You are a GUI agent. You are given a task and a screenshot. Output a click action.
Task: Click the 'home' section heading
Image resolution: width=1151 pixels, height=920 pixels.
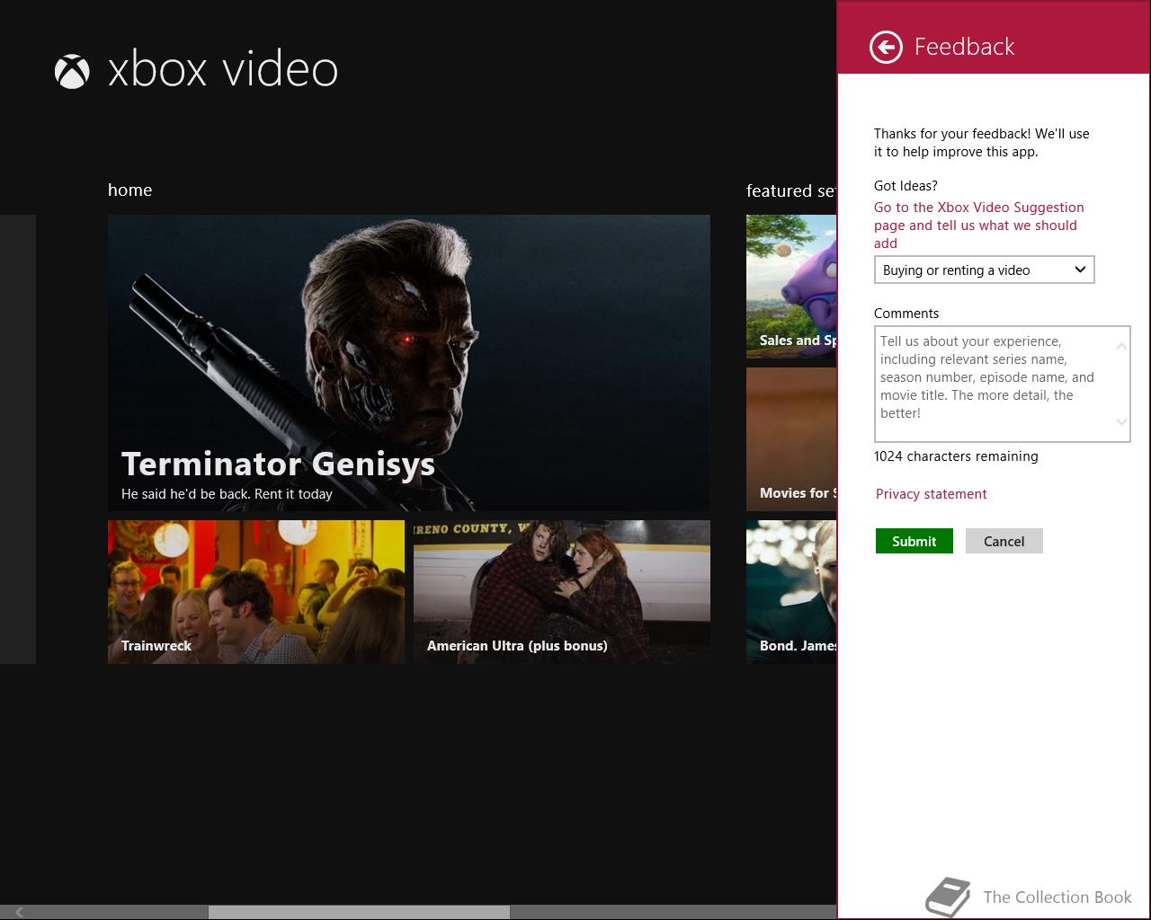pyautogui.click(x=130, y=190)
